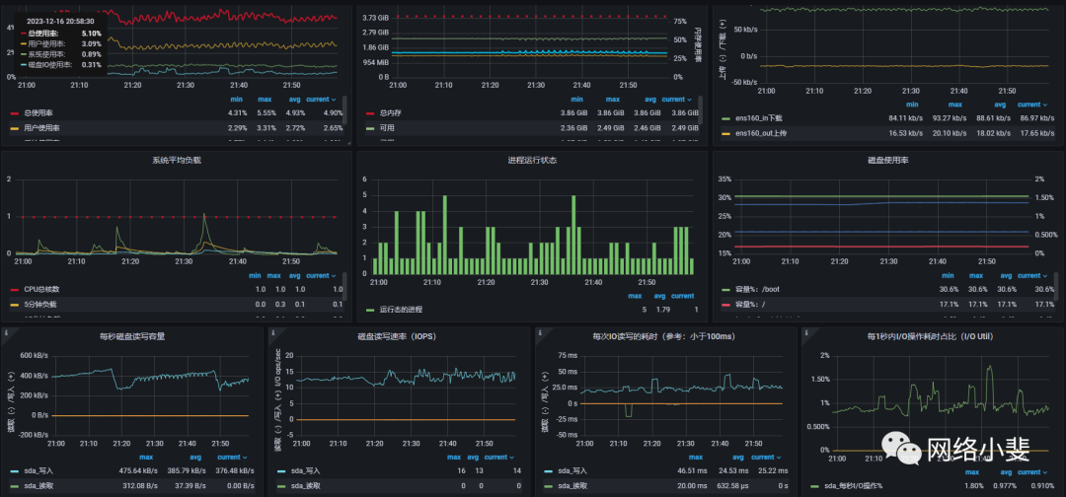Sort CPU usage legend by min column
The image size is (1066, 497).
(236, 100)
